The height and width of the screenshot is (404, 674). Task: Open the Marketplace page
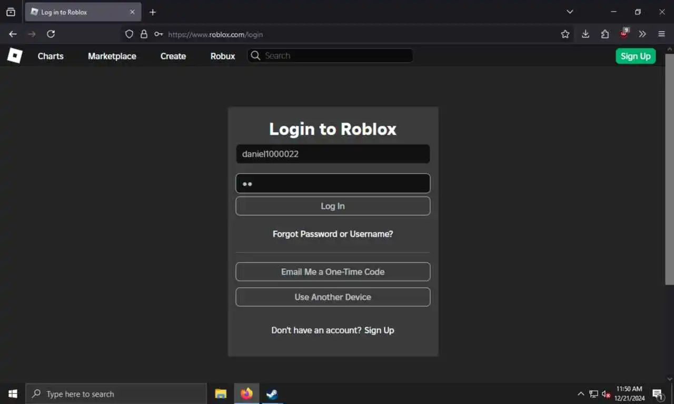112,56
